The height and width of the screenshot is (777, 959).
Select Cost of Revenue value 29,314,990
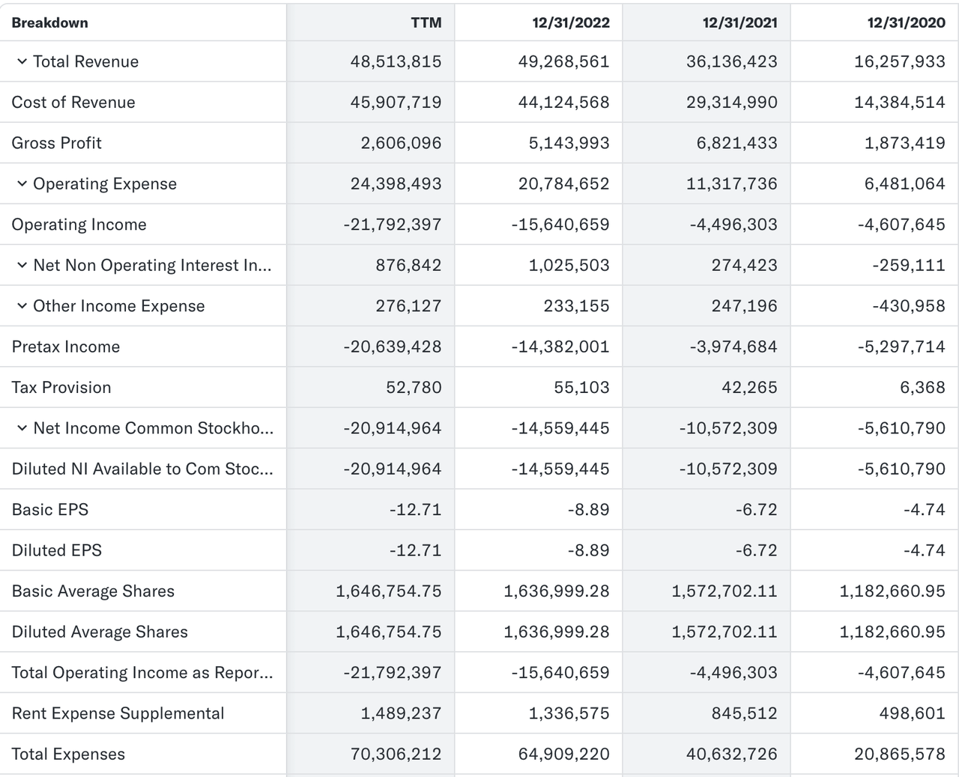click(x=732, y=103)
